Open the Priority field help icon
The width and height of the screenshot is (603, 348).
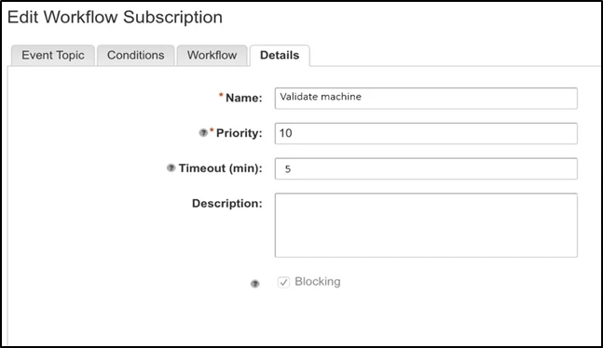203,133
